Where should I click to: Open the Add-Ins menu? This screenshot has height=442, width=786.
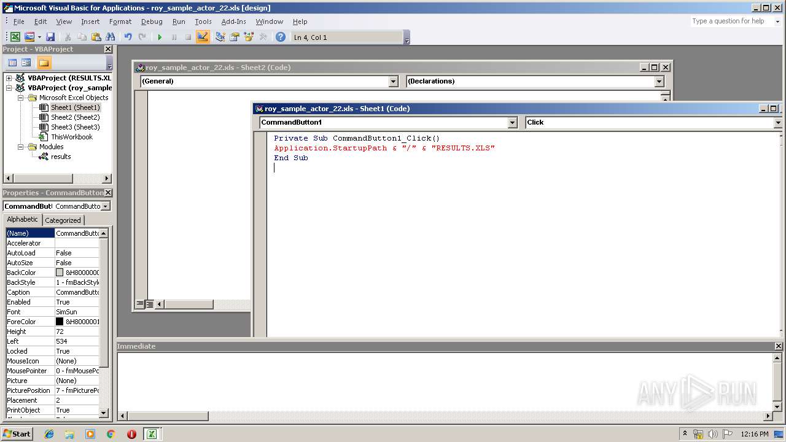tap(233, 21)
